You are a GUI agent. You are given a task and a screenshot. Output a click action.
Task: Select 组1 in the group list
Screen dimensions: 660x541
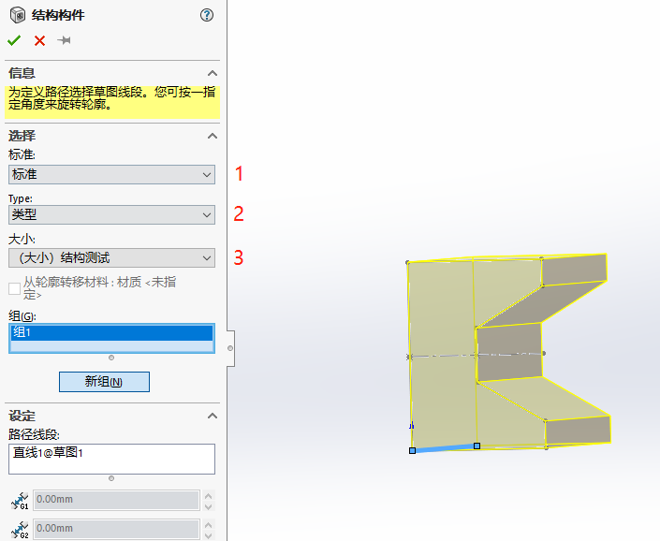coord(111,332)
